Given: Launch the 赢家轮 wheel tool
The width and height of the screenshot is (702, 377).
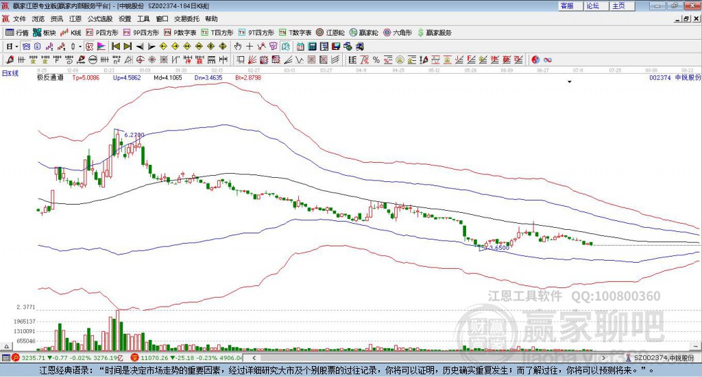Looking at the screenshot, I should (363, 33).
